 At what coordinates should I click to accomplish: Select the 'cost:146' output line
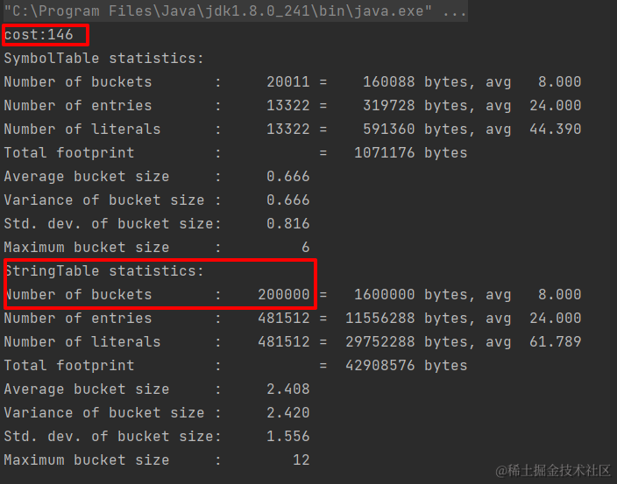click(x=39, y=35)
